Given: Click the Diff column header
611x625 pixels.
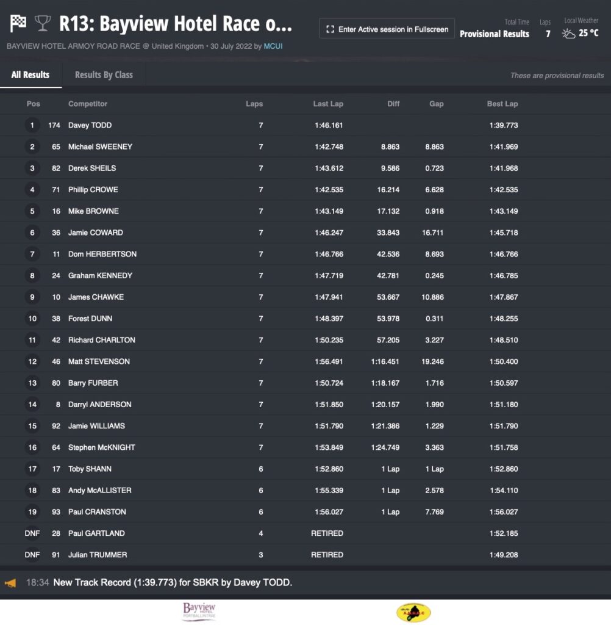Looking at the screenshot, I should pyautogui.click(x=393, y=104).
